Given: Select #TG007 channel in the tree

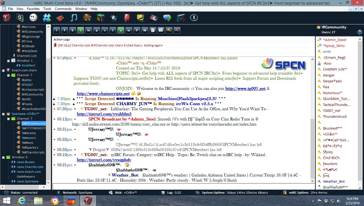Looking at the screenshot, I should (27, 85).
